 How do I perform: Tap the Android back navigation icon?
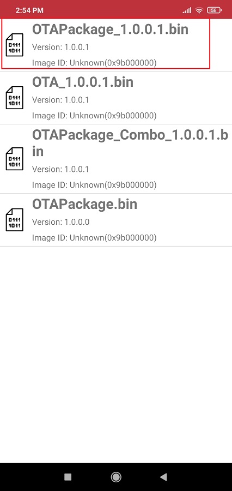[x=163, y=477]
